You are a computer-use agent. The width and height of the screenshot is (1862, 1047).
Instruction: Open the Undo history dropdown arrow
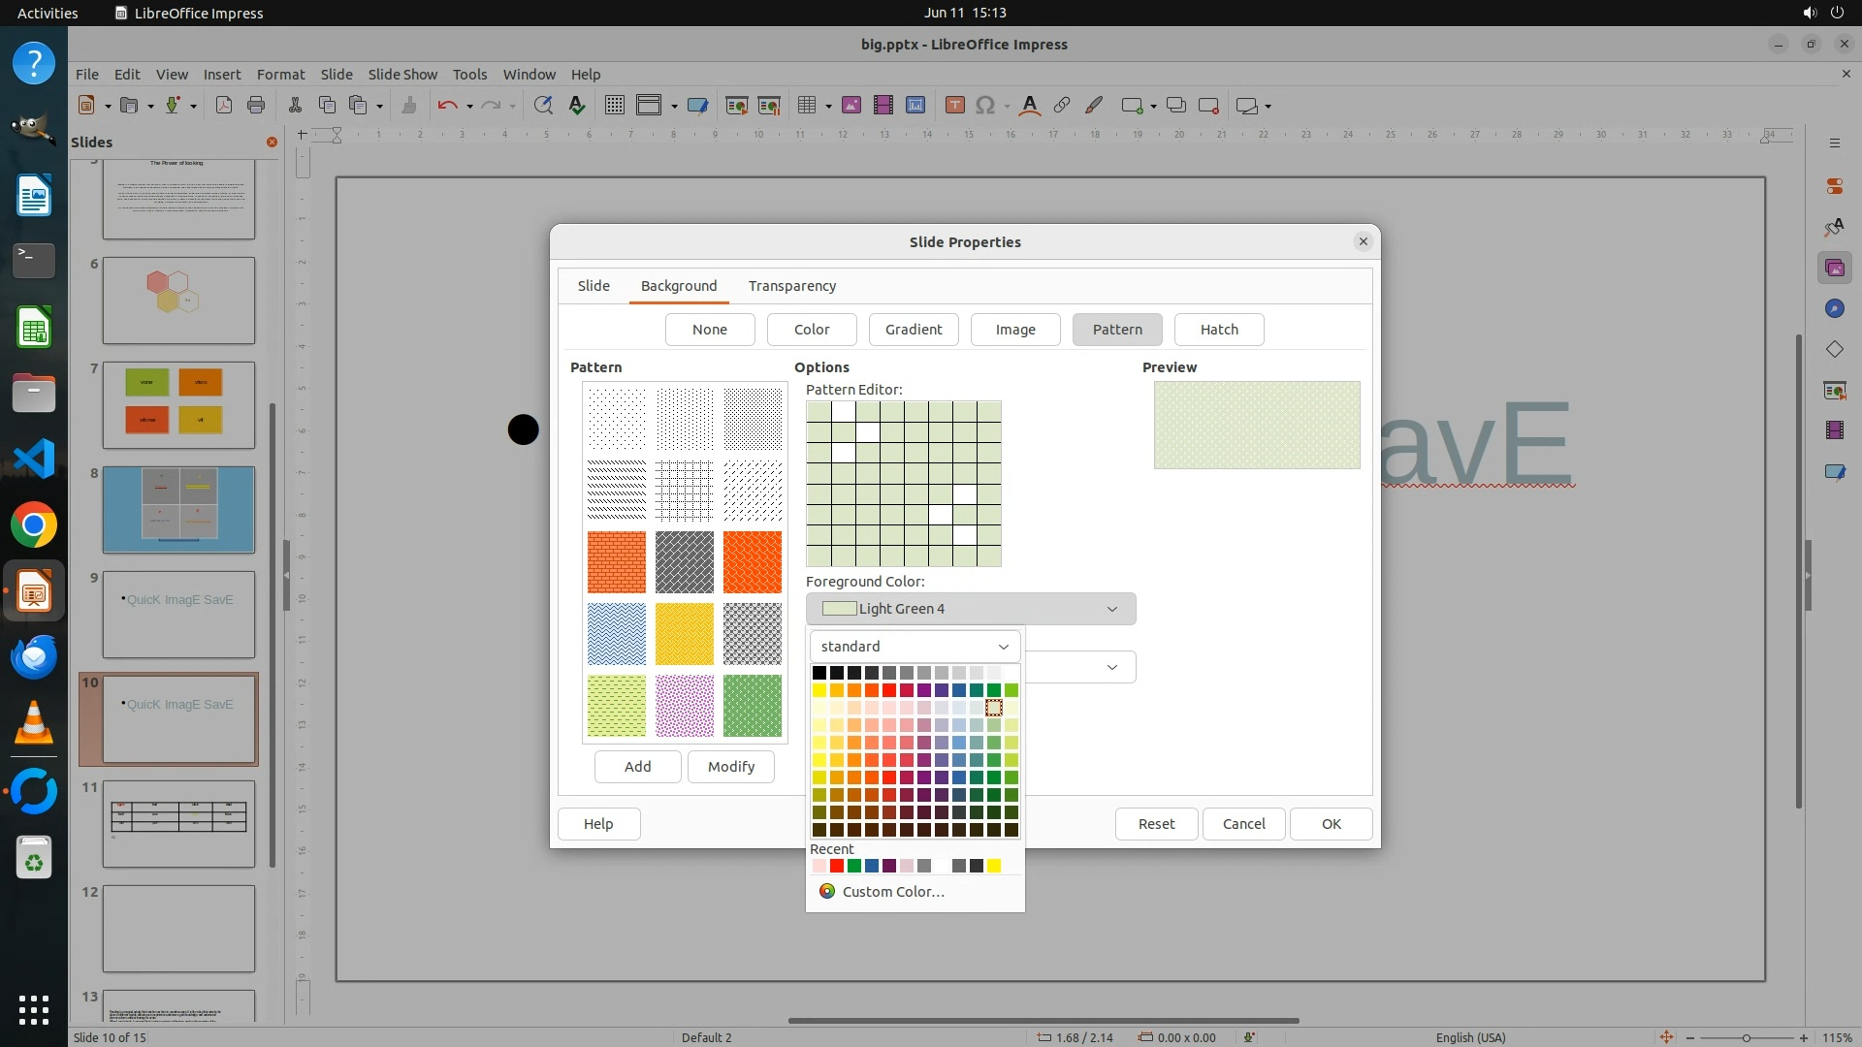pyautogui.click(x=469, y=107)
